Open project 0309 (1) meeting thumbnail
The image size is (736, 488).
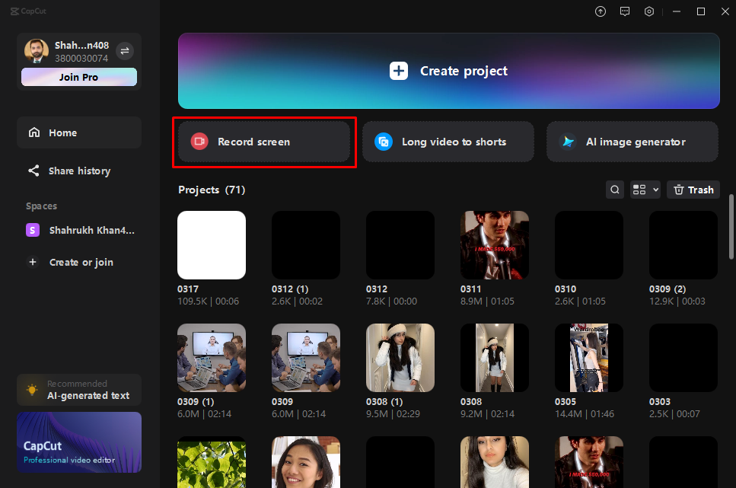[212, 357]
